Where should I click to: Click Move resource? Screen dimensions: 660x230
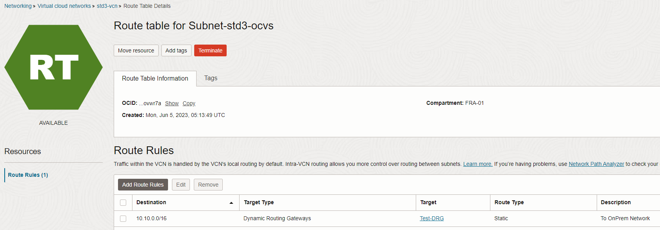[136, 50]
